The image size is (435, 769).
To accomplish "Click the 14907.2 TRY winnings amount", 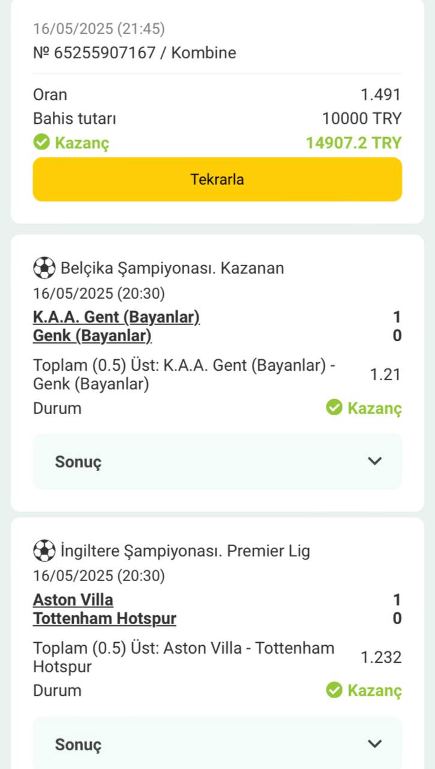I will [353, 143].
